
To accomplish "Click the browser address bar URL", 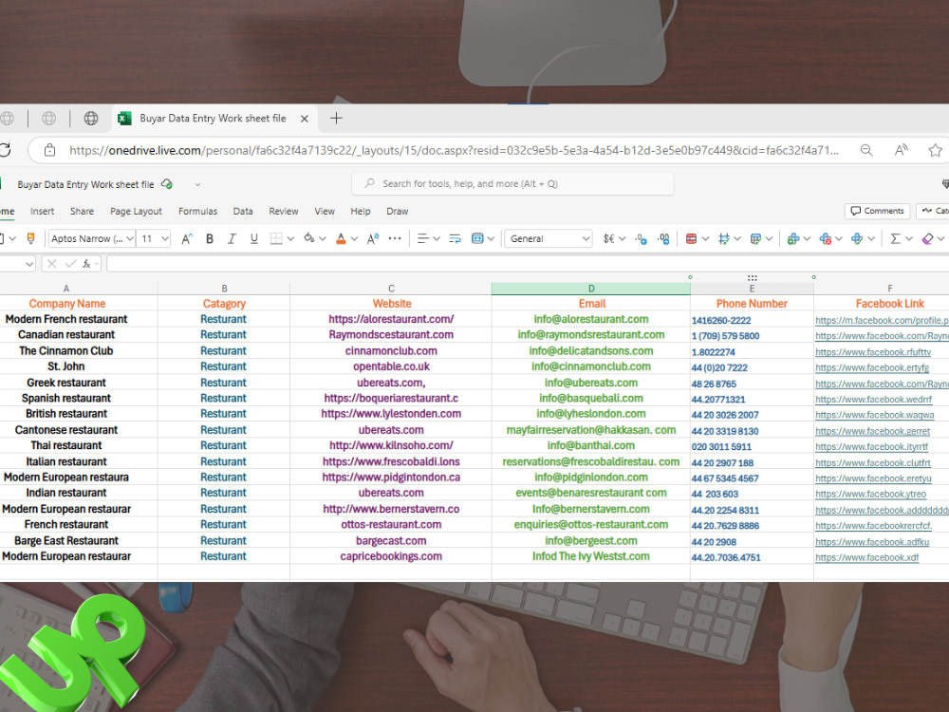I will tap(454, 150).
